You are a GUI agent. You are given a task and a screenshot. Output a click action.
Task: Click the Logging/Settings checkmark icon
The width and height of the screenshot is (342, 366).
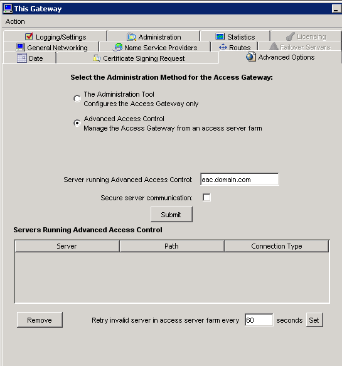click(29, 36)
